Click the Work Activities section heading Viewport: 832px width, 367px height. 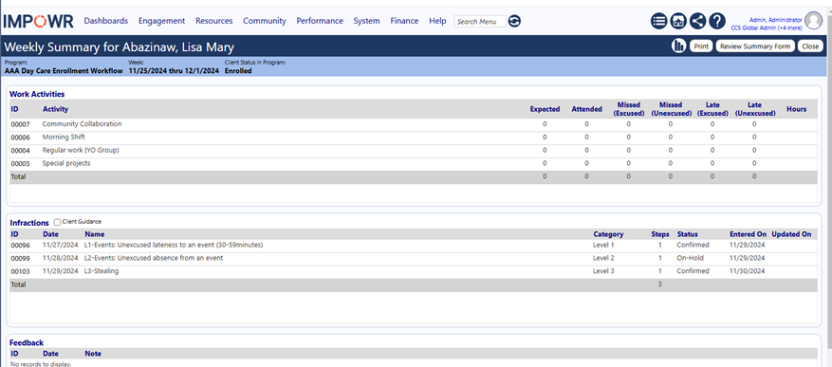pyautogui.click(x=37, y=94)
